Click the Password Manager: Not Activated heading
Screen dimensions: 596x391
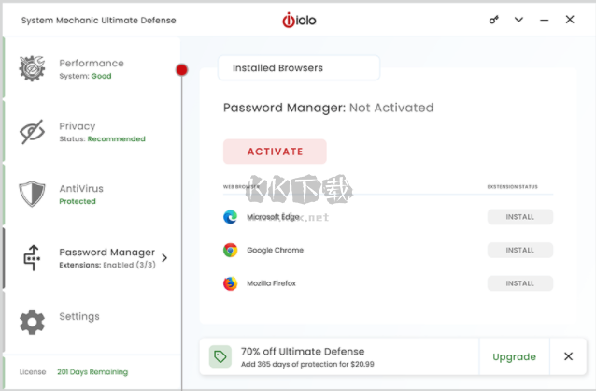tap(328, 108)
